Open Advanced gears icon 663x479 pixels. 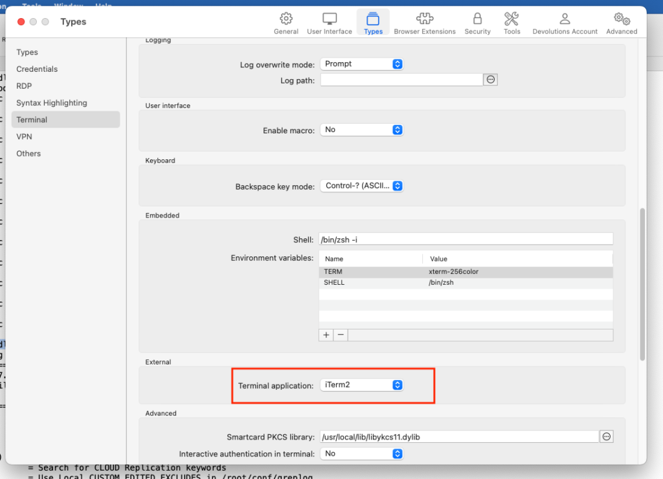tap(622, 19)
